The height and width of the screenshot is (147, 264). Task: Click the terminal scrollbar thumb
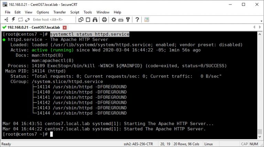[260, 132]
